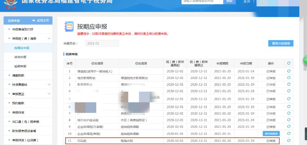This screenshot has width=307, height=145.
Task: Click refresh icon in the table header
Action: (x=288, y=63)
